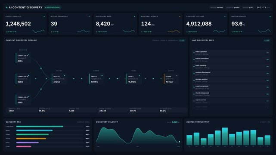Open the signal.scored feed entry
This screenshot has width=276, height=155.
click(231, 101)
